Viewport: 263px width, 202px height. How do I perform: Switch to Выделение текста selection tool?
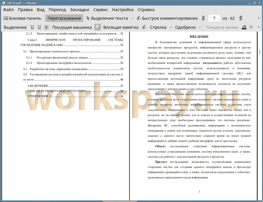[x=107, y=18]
